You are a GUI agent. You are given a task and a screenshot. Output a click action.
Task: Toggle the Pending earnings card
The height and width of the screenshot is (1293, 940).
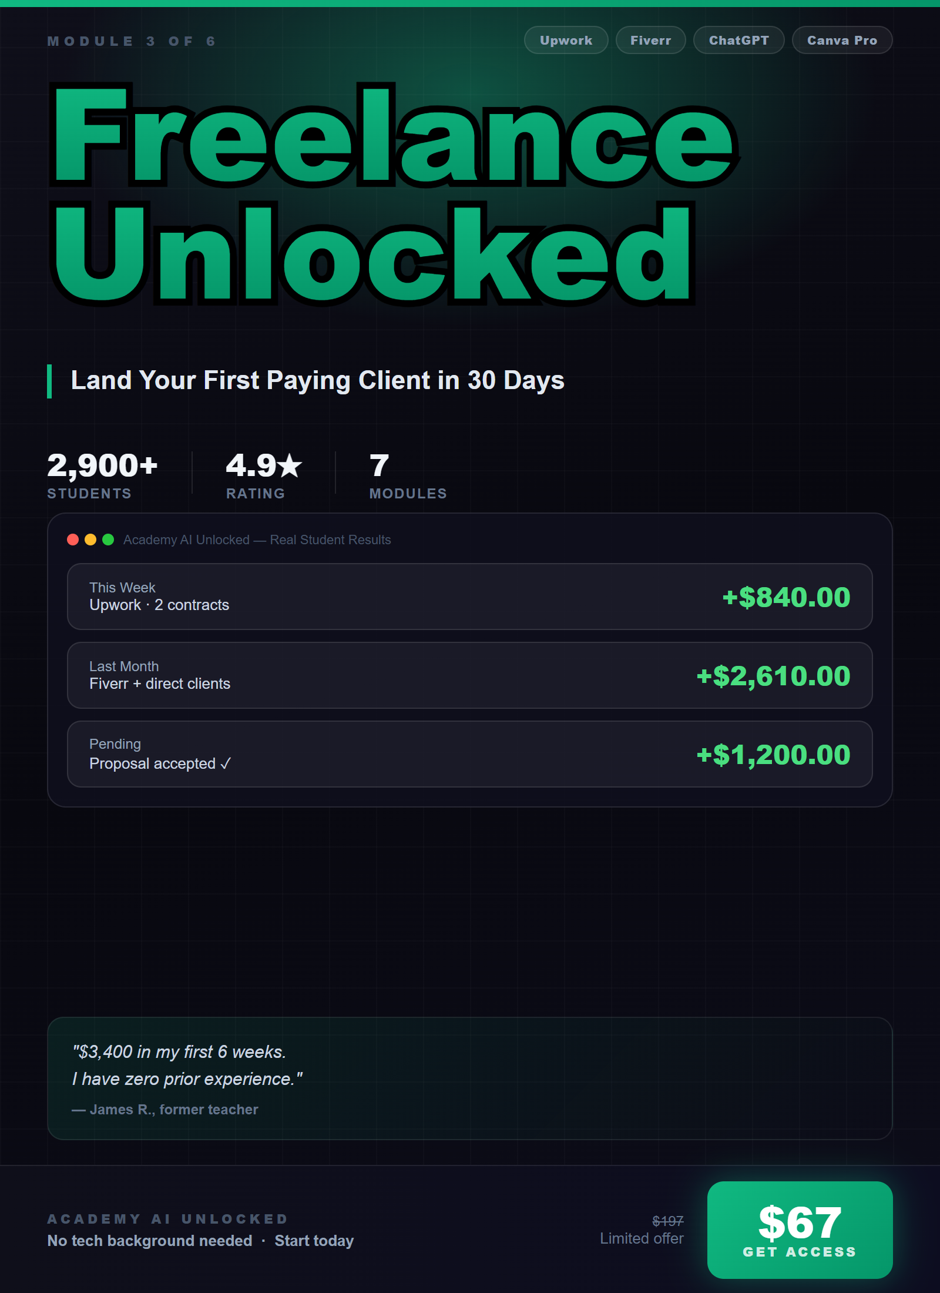pyautogui.click(x=470, y=754)
